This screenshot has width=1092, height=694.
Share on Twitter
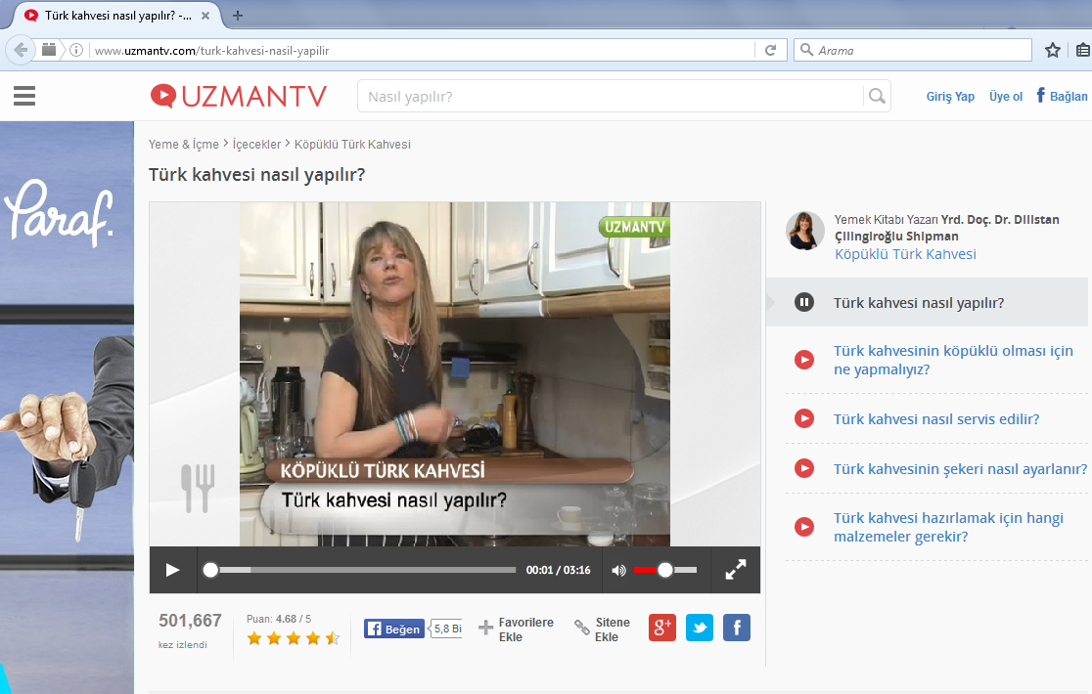[700, 628]
